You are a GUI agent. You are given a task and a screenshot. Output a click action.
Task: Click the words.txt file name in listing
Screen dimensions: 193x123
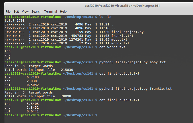(120, 43)
